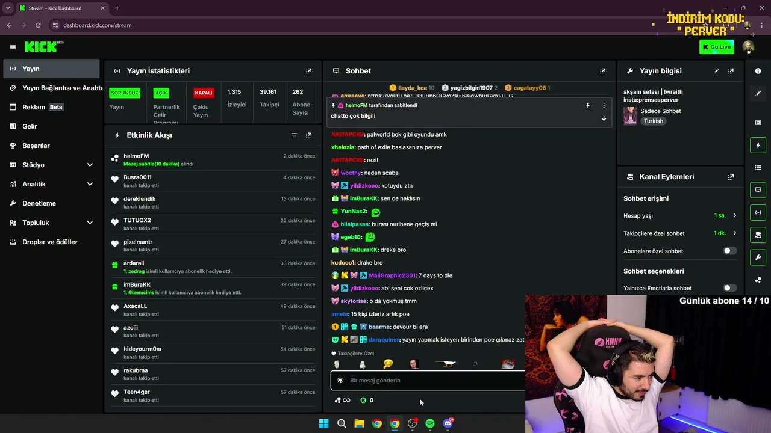Open Busra0011 in the activity feed

pyautogui.click(x=137, y=177)
